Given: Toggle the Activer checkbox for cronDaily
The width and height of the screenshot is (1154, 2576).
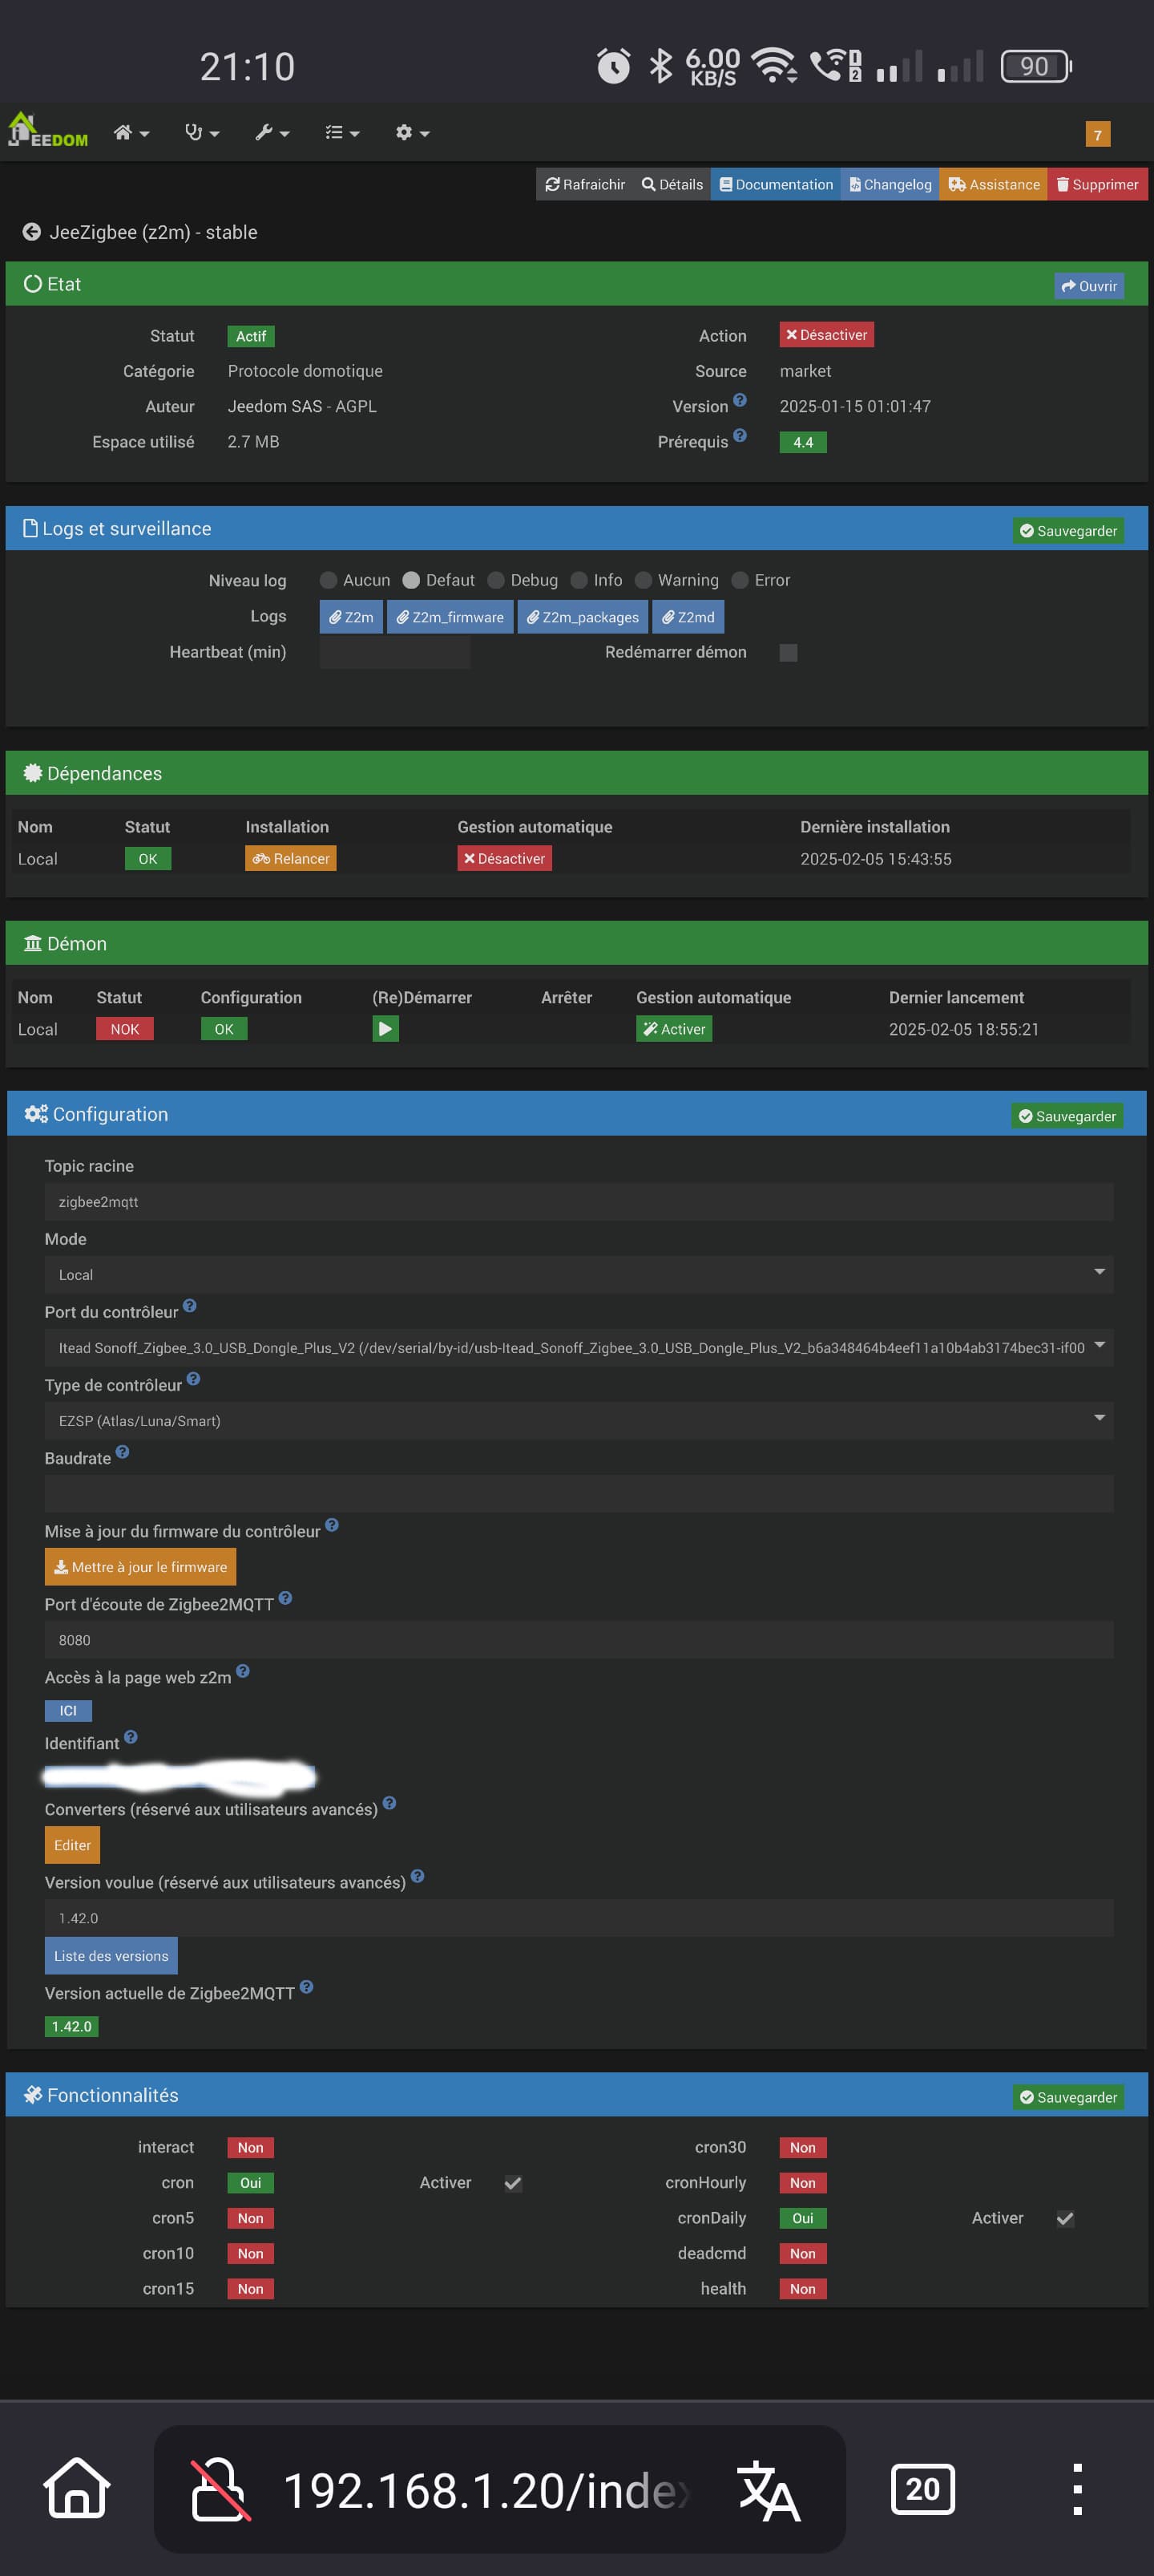Looking at the screenshot, I should [1065, 2218].
